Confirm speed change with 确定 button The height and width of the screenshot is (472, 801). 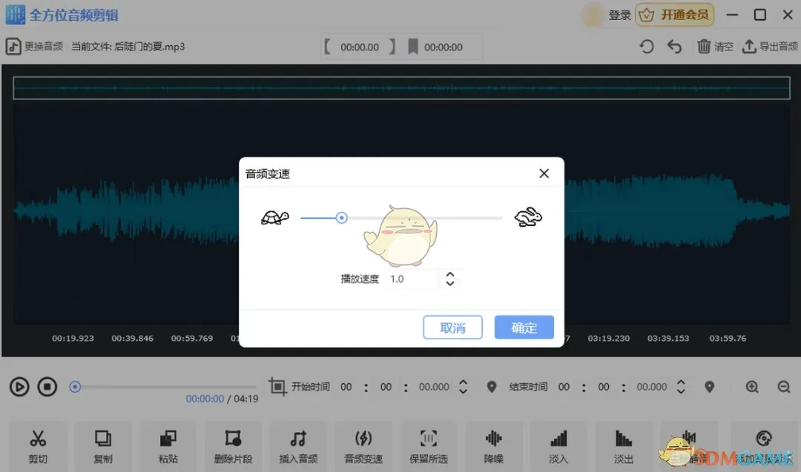click(524, 327)
